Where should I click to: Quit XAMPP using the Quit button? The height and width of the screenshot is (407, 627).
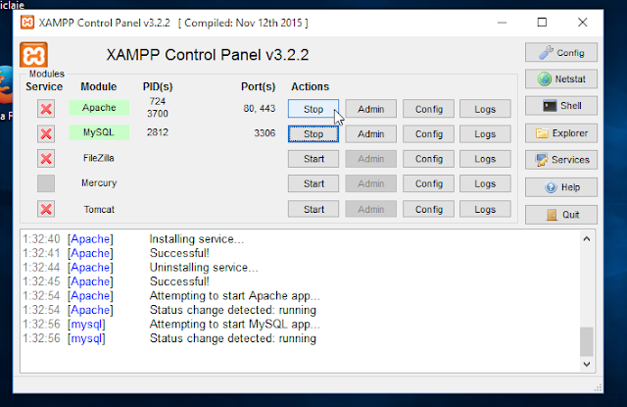[561, 215]
